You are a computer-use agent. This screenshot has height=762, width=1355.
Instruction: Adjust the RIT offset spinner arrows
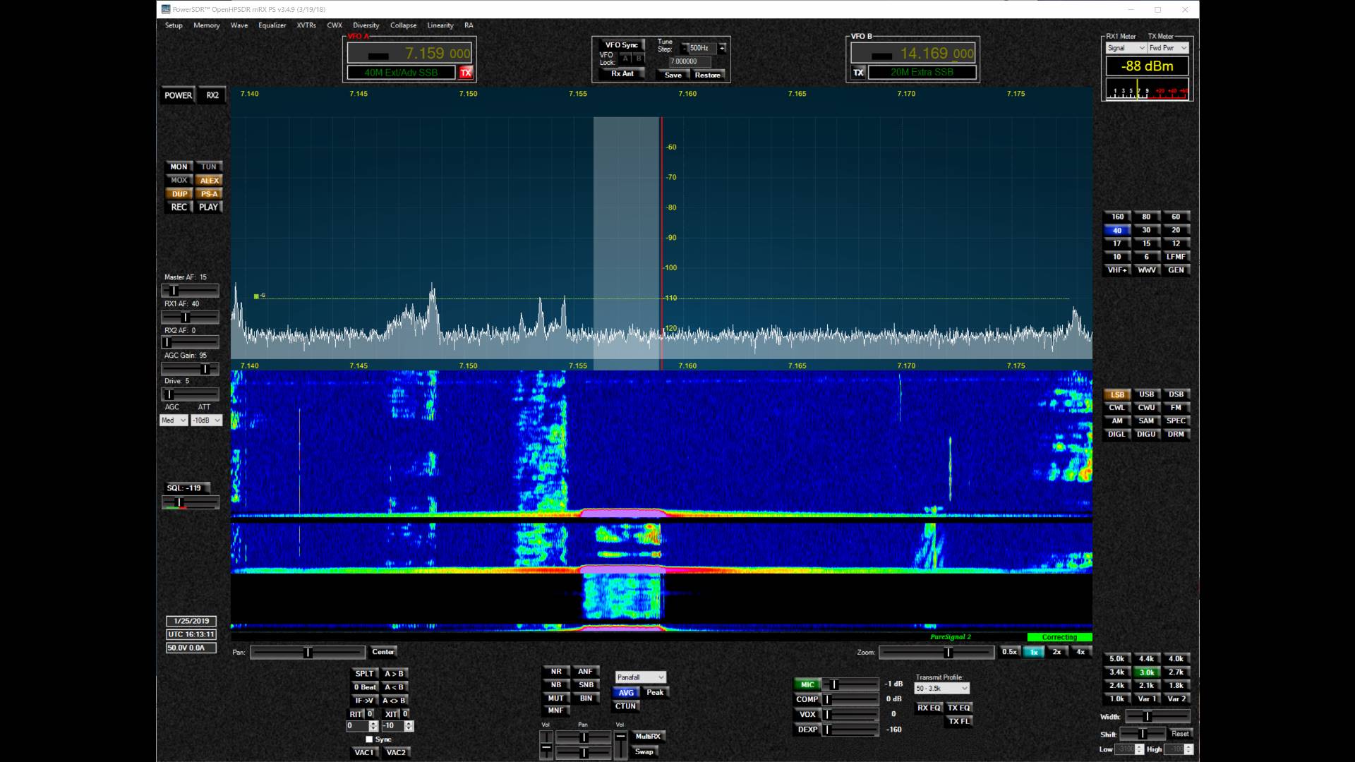point(373,726)
